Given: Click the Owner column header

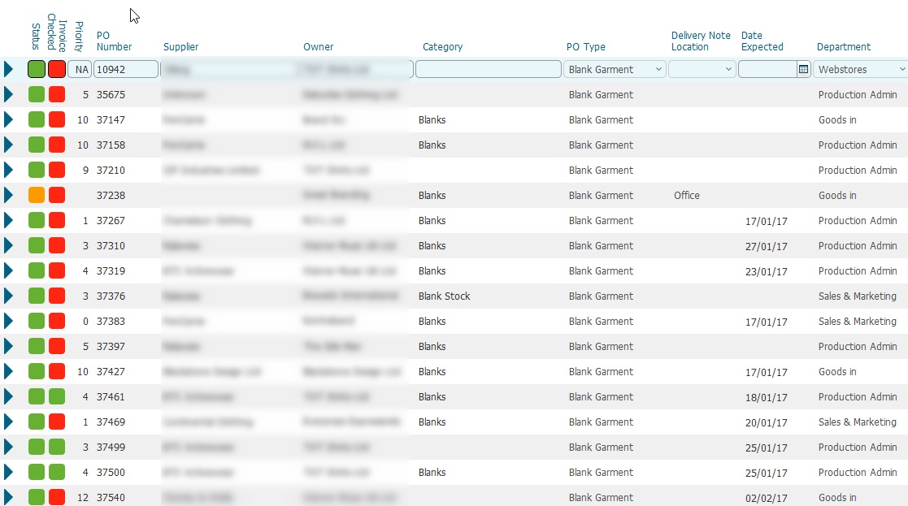Looking at the screenshot, I should pyautogui.click(x=318, y=47).
